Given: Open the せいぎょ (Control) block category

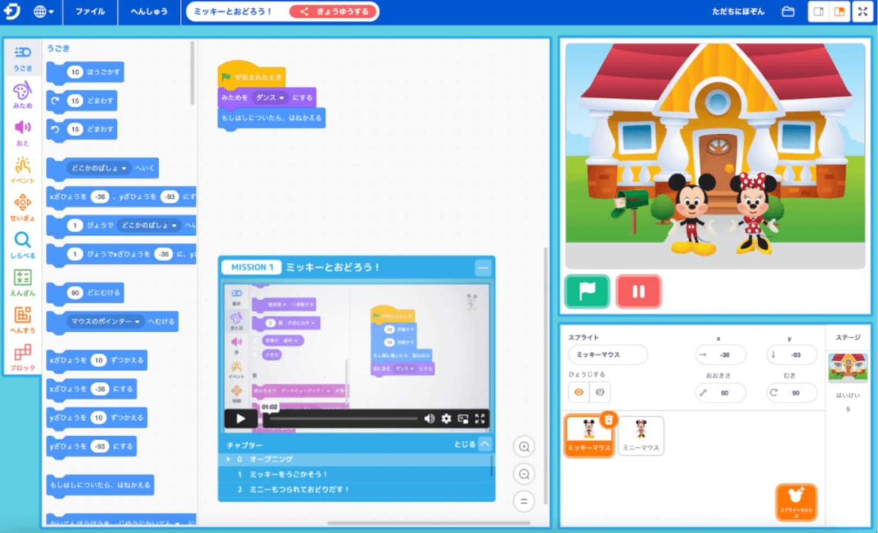Looking at the screenshot, I should pos(23,207).
